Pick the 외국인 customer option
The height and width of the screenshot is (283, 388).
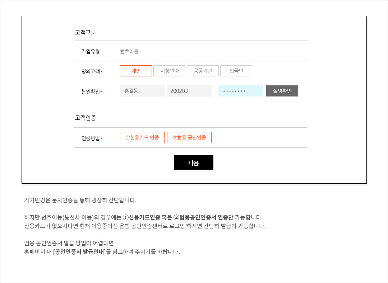click(x=236, y=71)
